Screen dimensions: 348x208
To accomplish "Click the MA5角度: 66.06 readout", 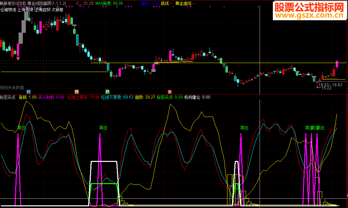I will 109,3.
